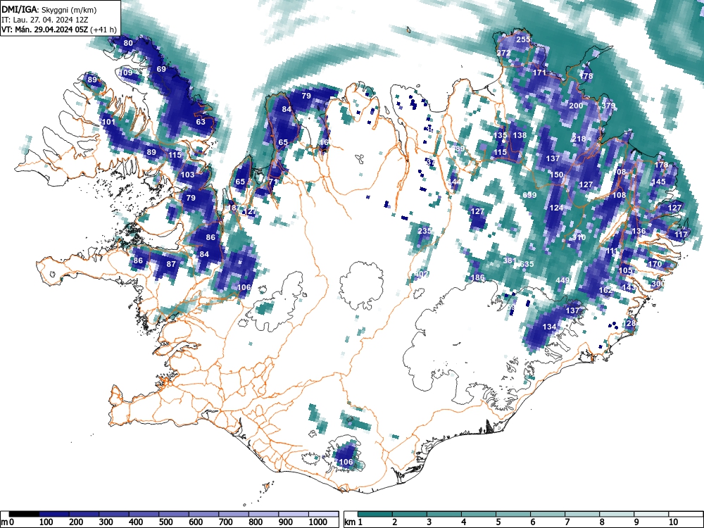Click the visibility value 134 in the southeast
The image size is (704, 528).
550,327
